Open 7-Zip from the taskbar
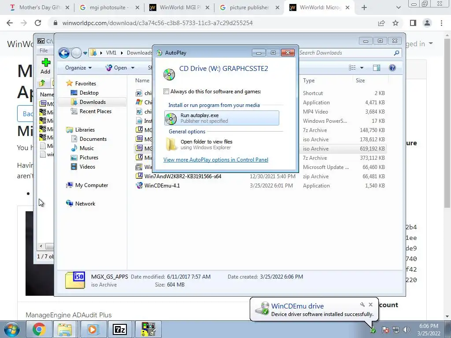 point(120,329)
